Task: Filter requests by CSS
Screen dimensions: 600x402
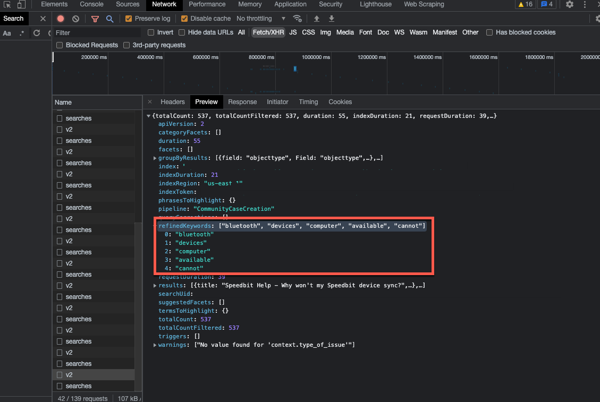Action: (x=308, y=32)
